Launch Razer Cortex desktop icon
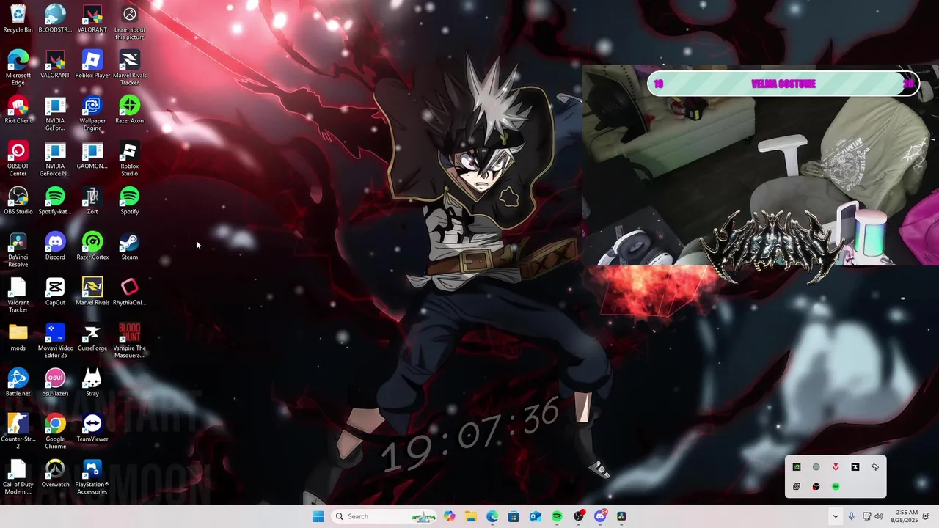939x528 pixels. (x=92, y=246)
